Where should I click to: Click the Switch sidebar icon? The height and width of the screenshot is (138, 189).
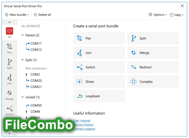pos(10,110)
